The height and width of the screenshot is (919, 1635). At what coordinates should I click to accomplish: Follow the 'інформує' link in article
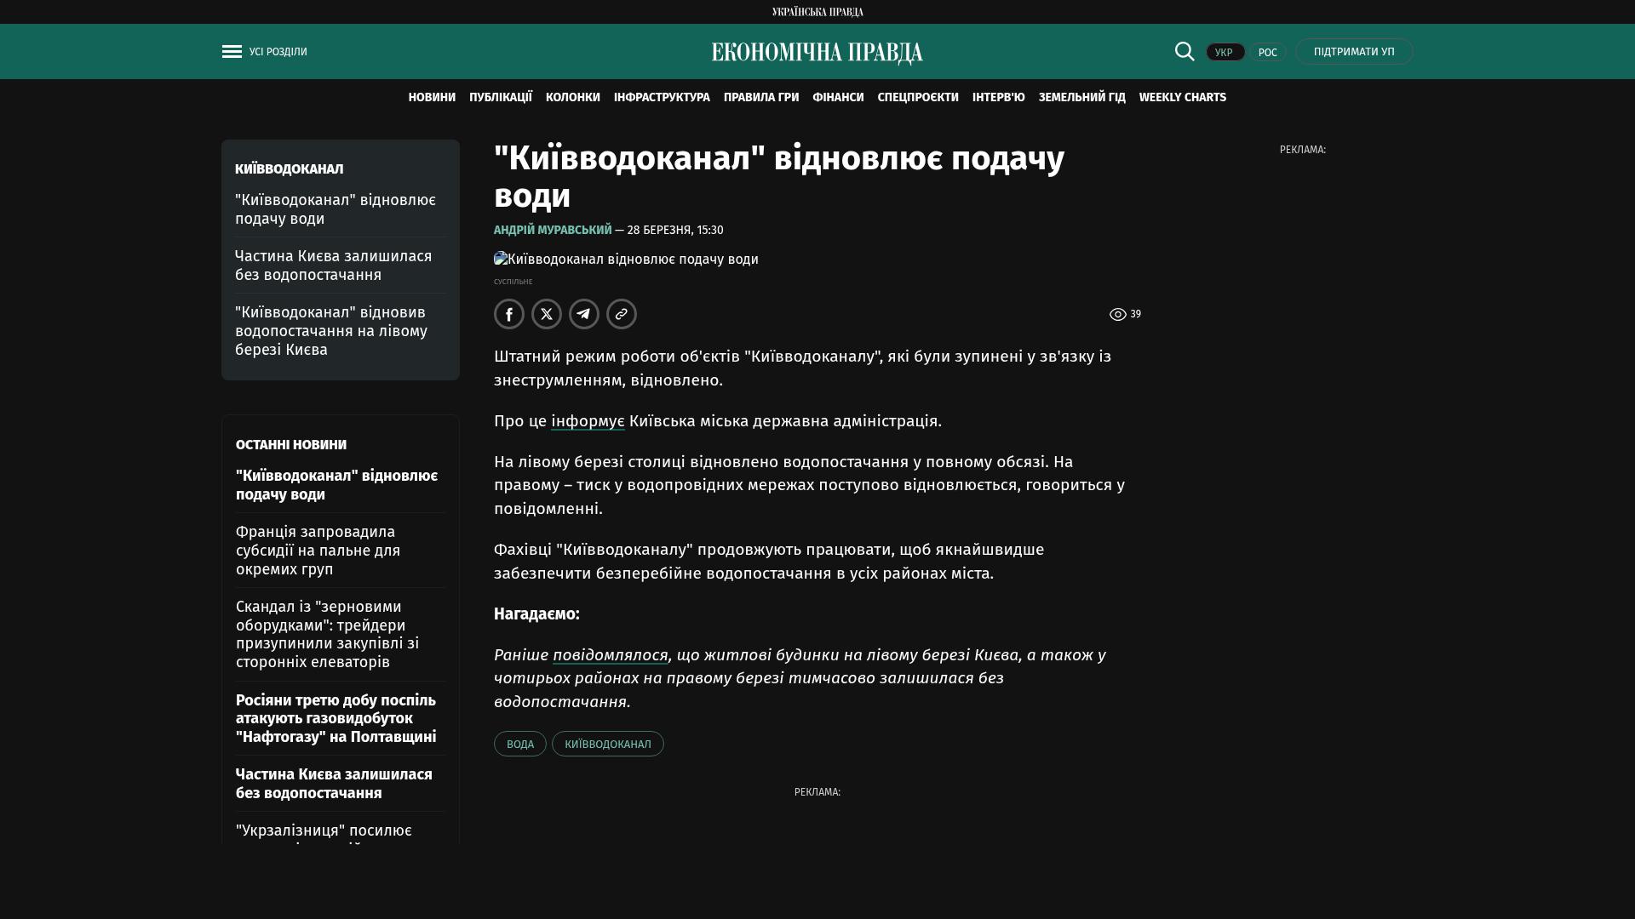pos(588,421)
